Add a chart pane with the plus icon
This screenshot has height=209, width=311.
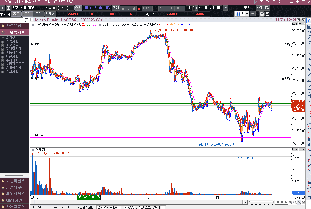[x=253, y=14]
